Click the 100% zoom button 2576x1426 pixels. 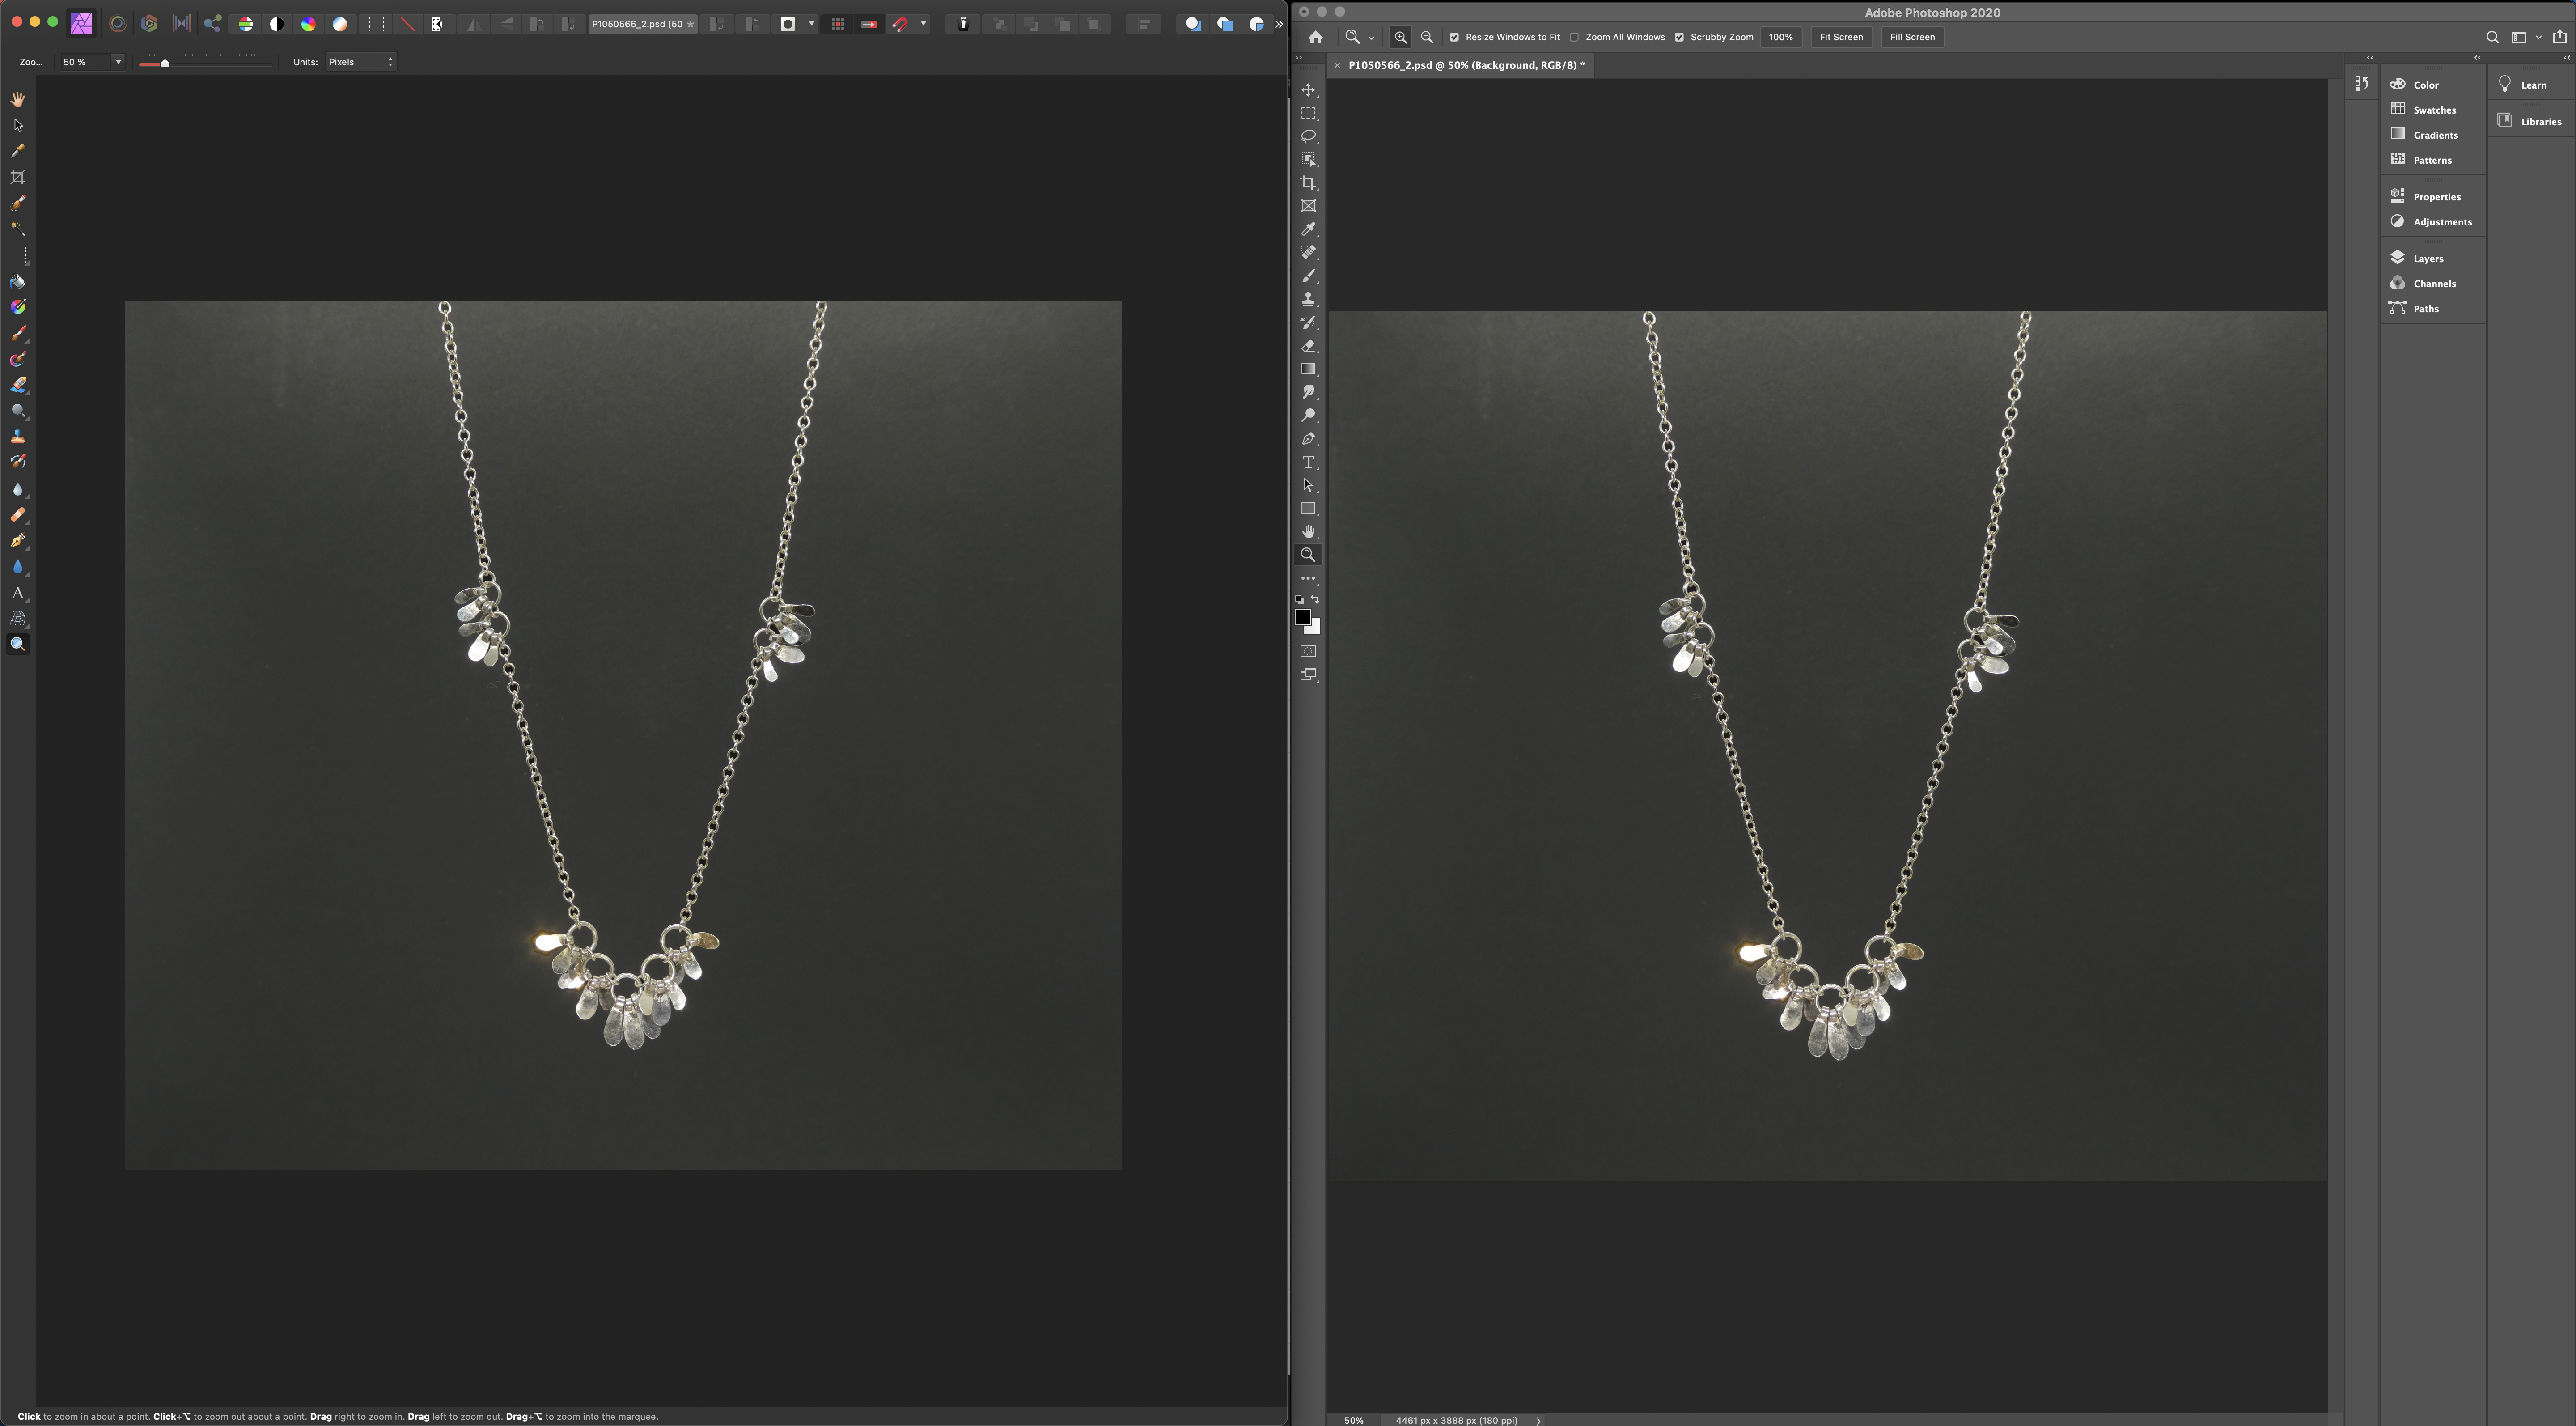(x=1780, y=37)
